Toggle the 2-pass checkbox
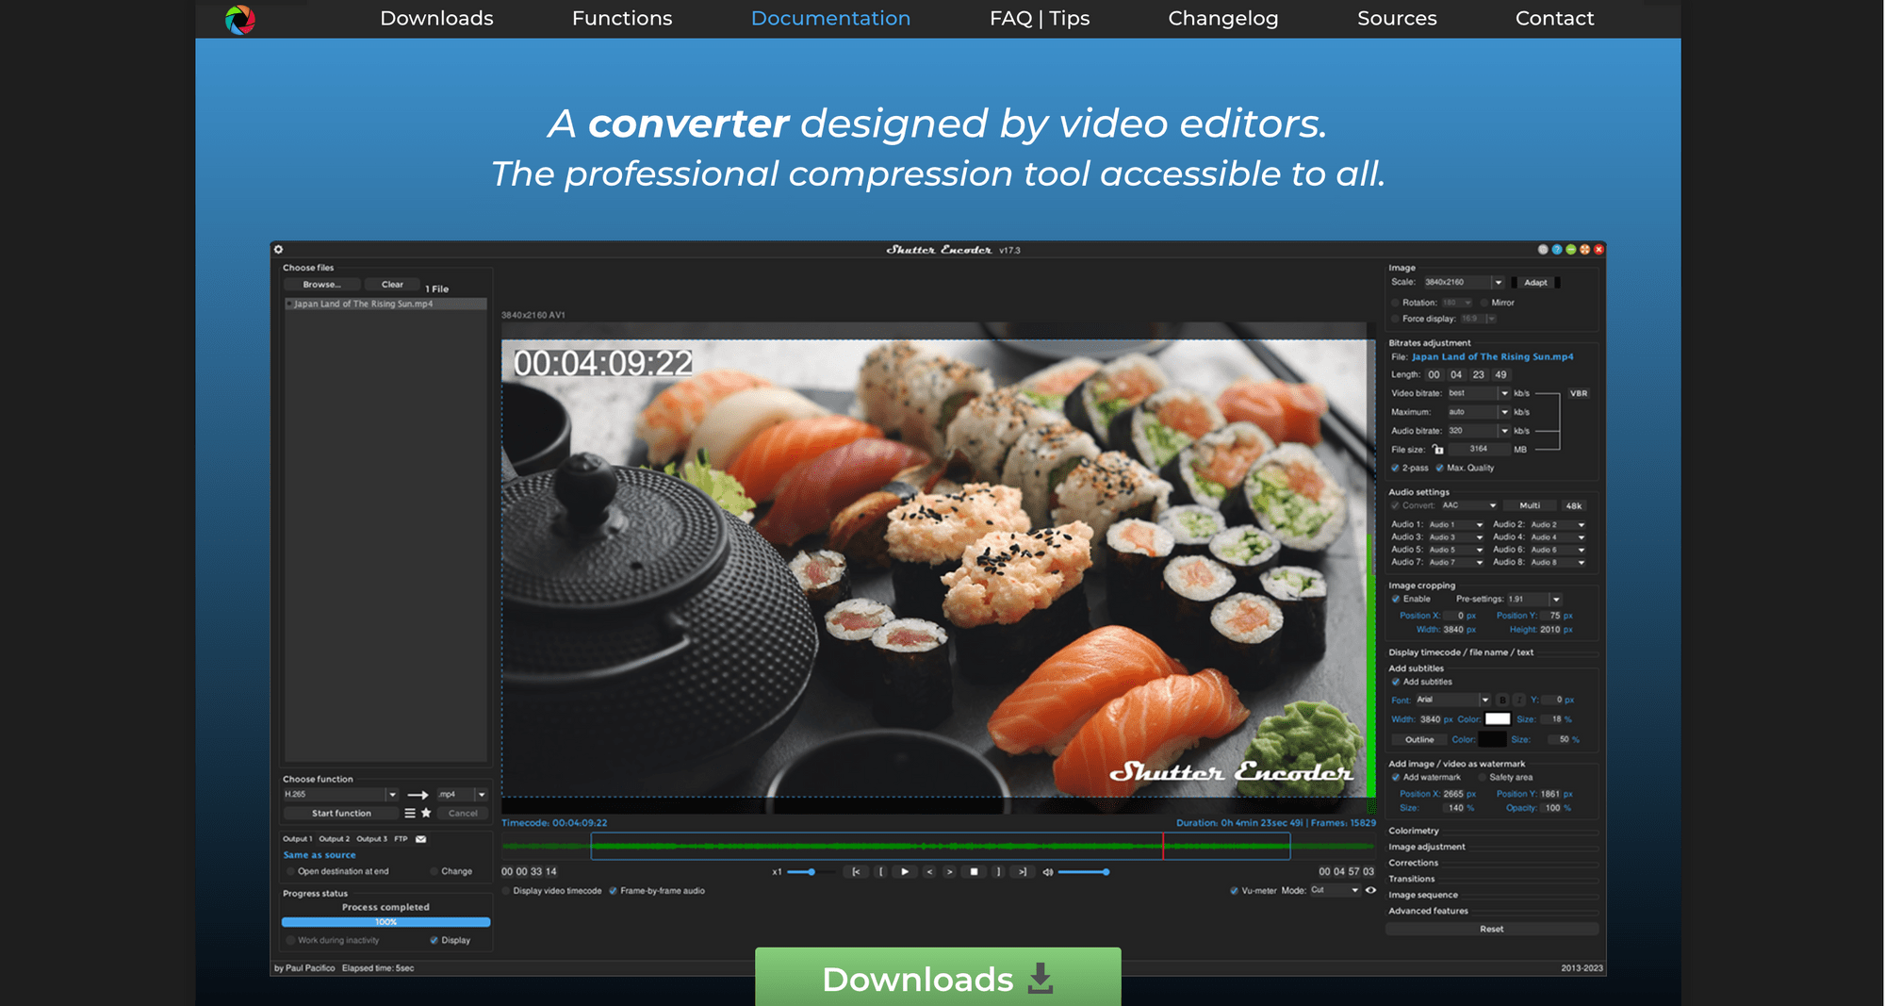 [x=1395, y=468]
